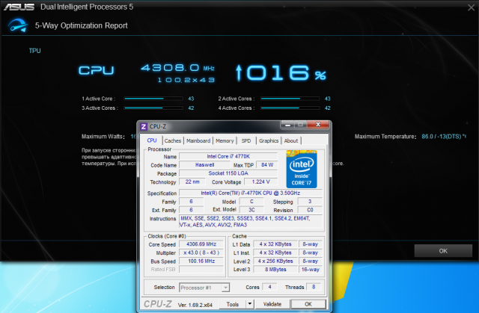Click the empty Rated FSB field

201,270
